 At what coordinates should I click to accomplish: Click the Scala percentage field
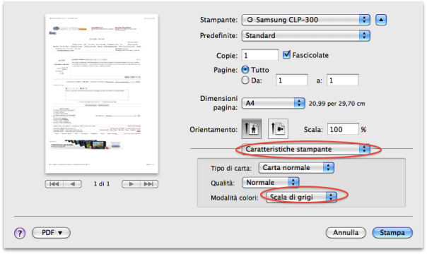tap(343, 129)
